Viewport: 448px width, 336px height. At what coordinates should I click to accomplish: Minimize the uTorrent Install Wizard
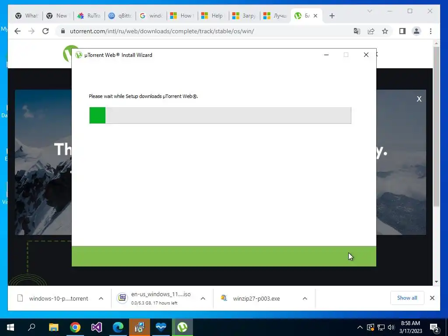(326, 55)
